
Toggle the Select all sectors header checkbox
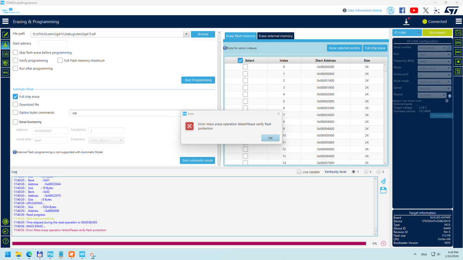point(241,61)
